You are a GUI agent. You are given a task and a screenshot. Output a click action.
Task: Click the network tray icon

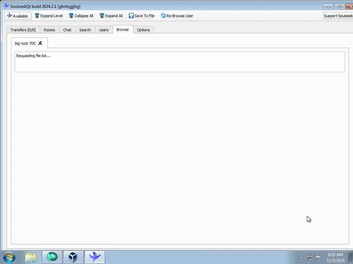(x=310, y=257)
